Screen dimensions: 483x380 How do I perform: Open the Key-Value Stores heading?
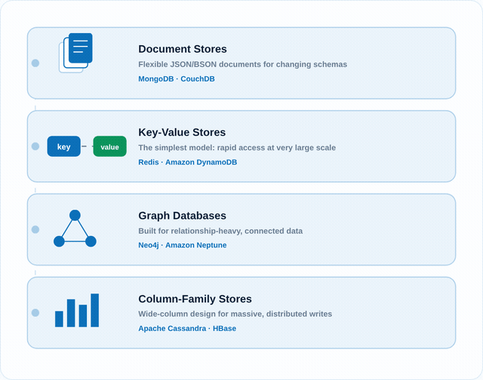182,132
